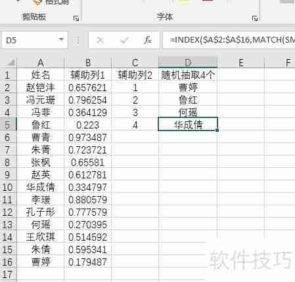Select column D header
This screenshot has width=295, height=282.
coord(188,63)
